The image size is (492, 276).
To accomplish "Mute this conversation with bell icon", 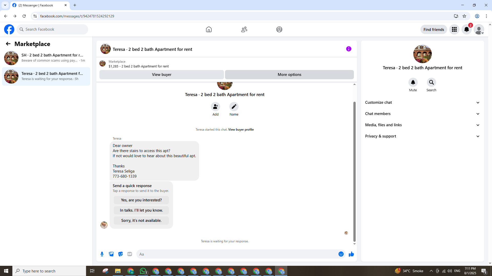I will pyautogui.click(x=413, y=82).
